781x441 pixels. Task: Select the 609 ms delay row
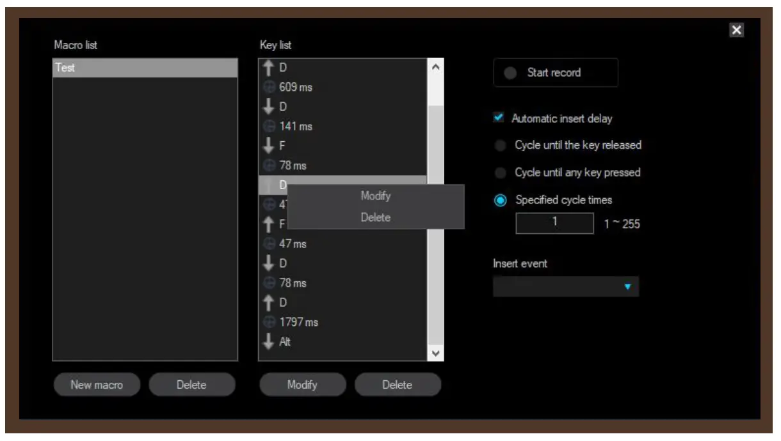(x=343, y=87)
